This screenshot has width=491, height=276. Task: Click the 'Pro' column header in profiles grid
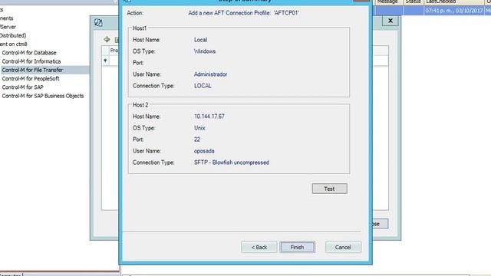pyautogui.click(x=114, y=51)
